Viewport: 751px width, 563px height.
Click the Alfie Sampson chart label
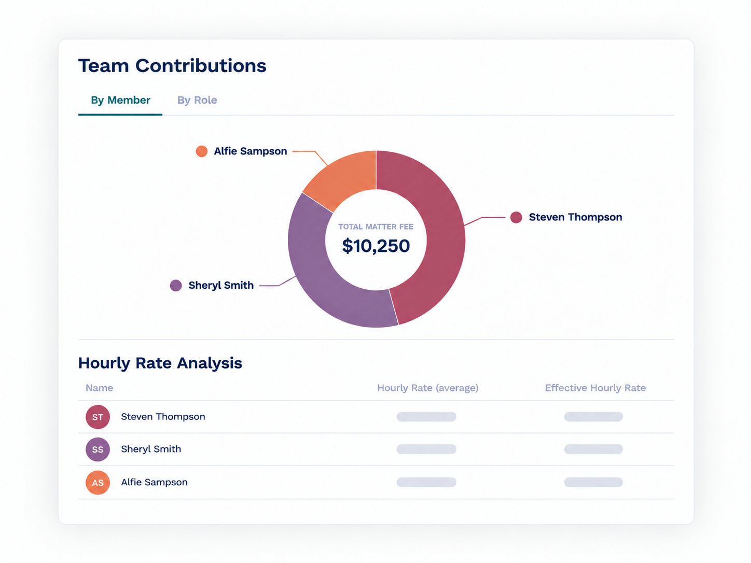(x=251, y=151)
